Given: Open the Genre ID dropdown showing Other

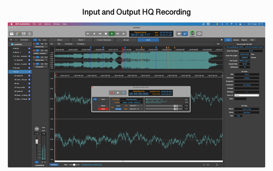Looking at the screenshot, I should pyautogui.click(x=247, y=95).
